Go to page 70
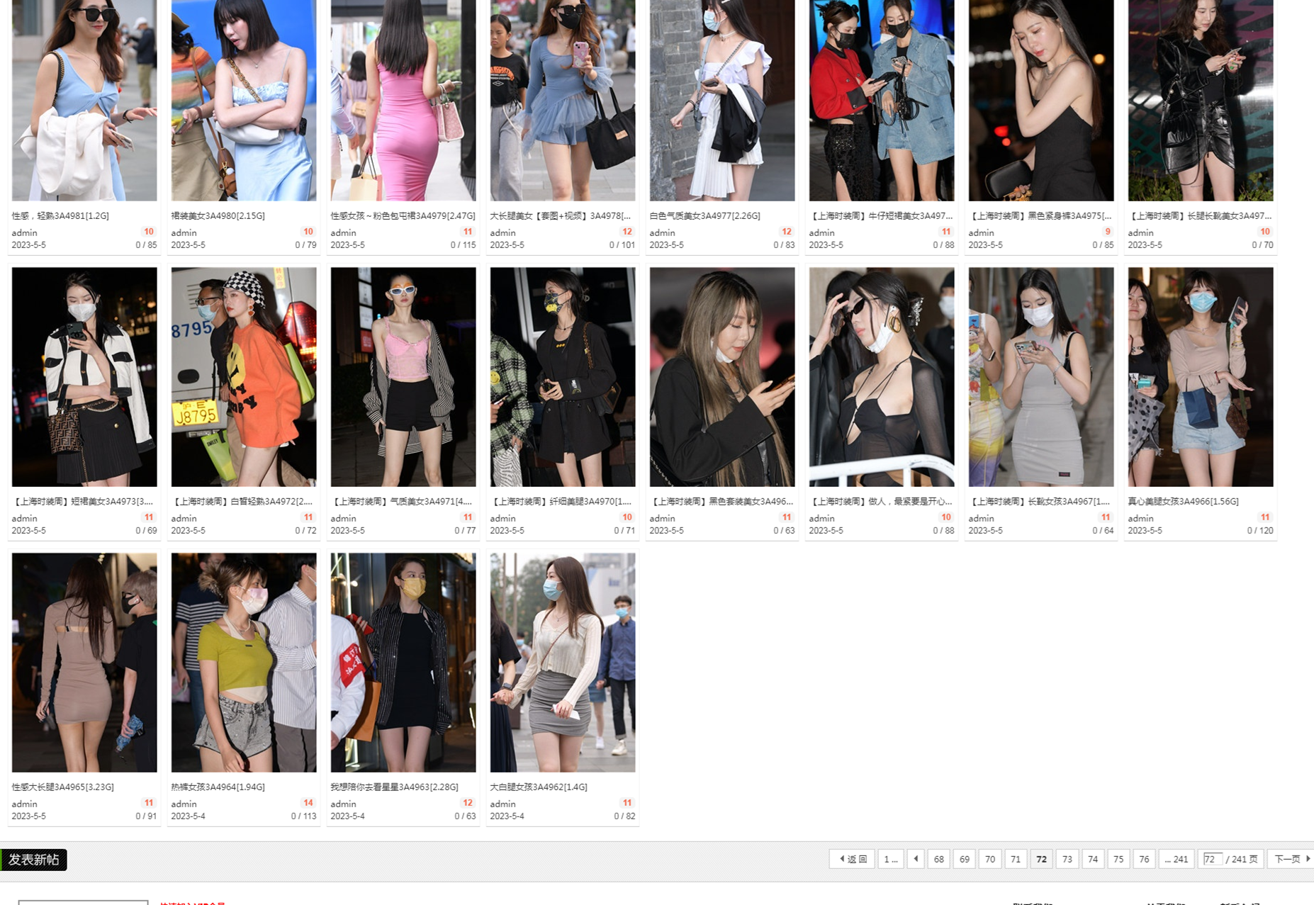Viewport: 1314px width, 905px height. click(990, 859)
